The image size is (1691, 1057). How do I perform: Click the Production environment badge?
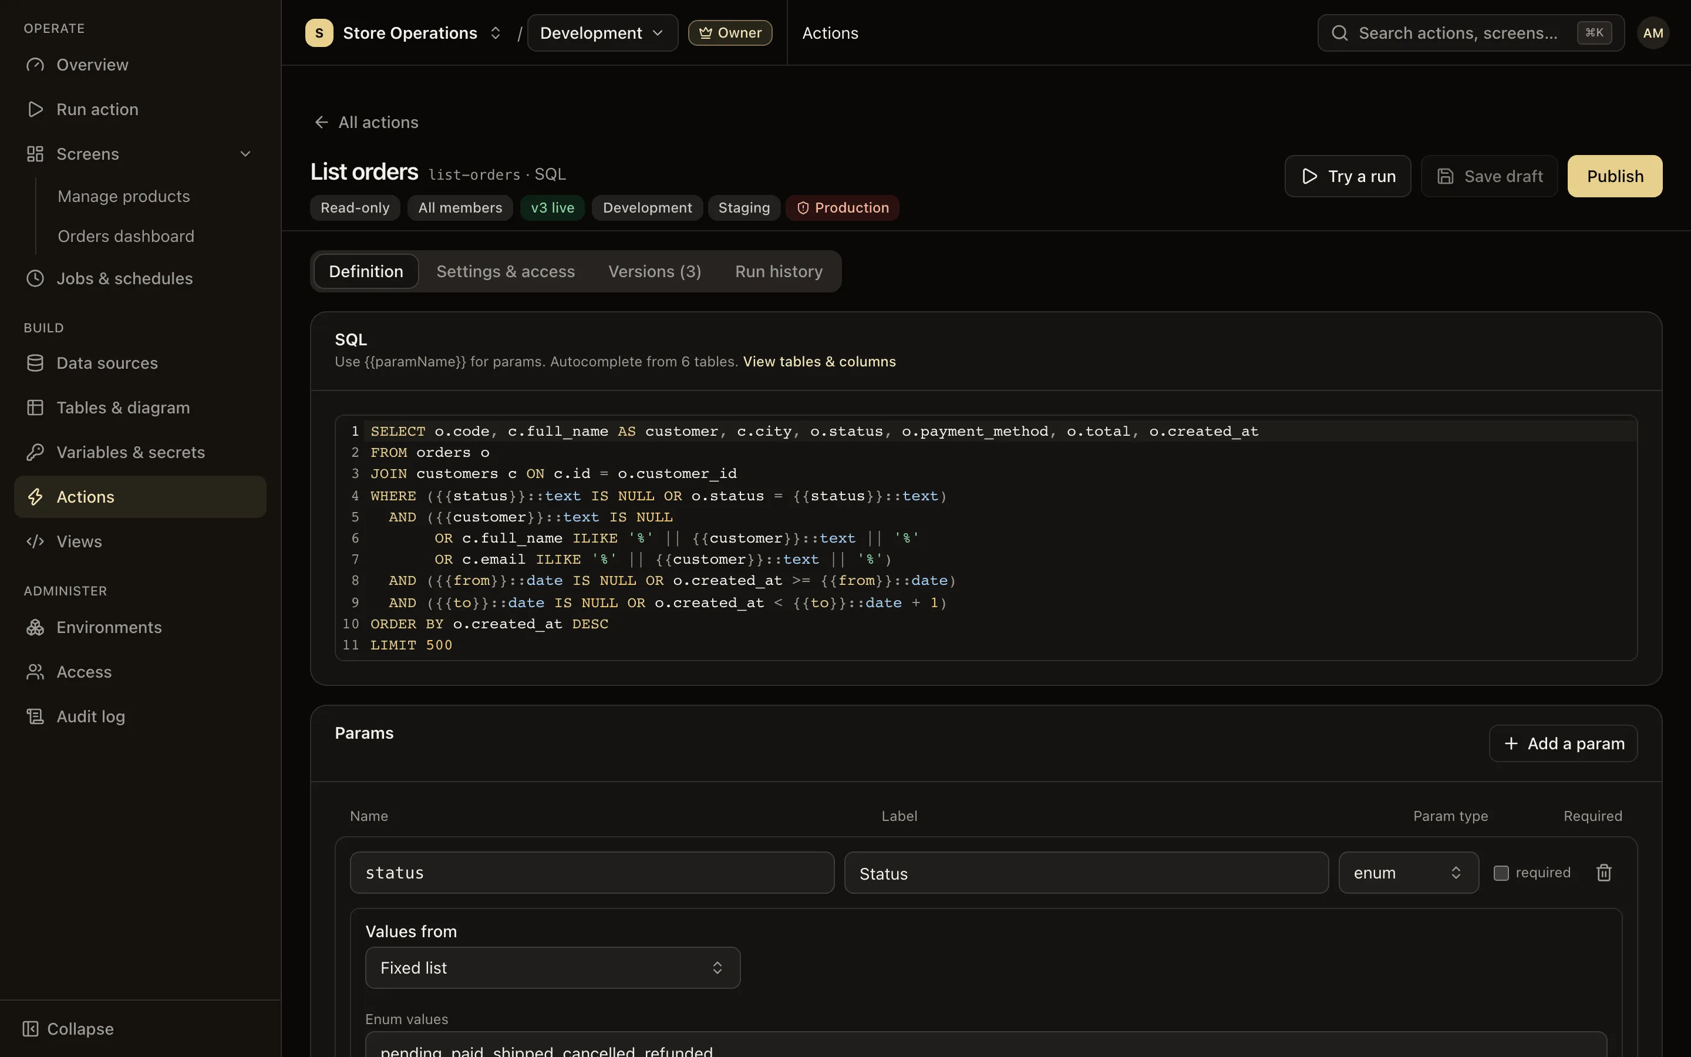pyautogui.click(x=842, y=208)
